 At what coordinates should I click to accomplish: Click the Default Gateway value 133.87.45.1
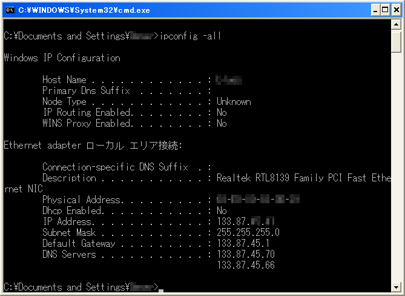click(243, 243)
